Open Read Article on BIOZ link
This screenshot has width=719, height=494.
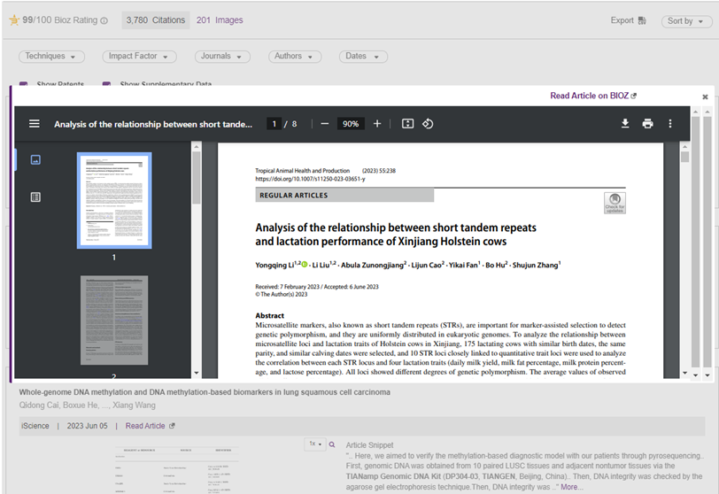coord(592,96)
